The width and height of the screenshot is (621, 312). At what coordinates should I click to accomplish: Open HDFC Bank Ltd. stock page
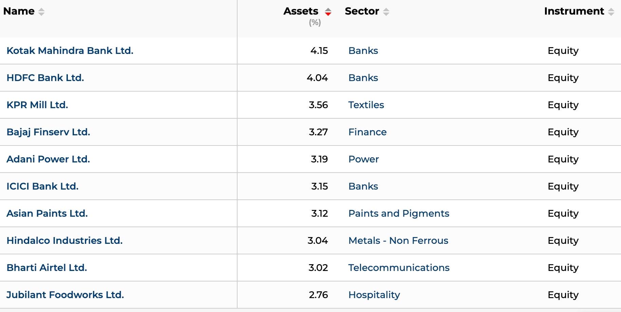[45, 78]
